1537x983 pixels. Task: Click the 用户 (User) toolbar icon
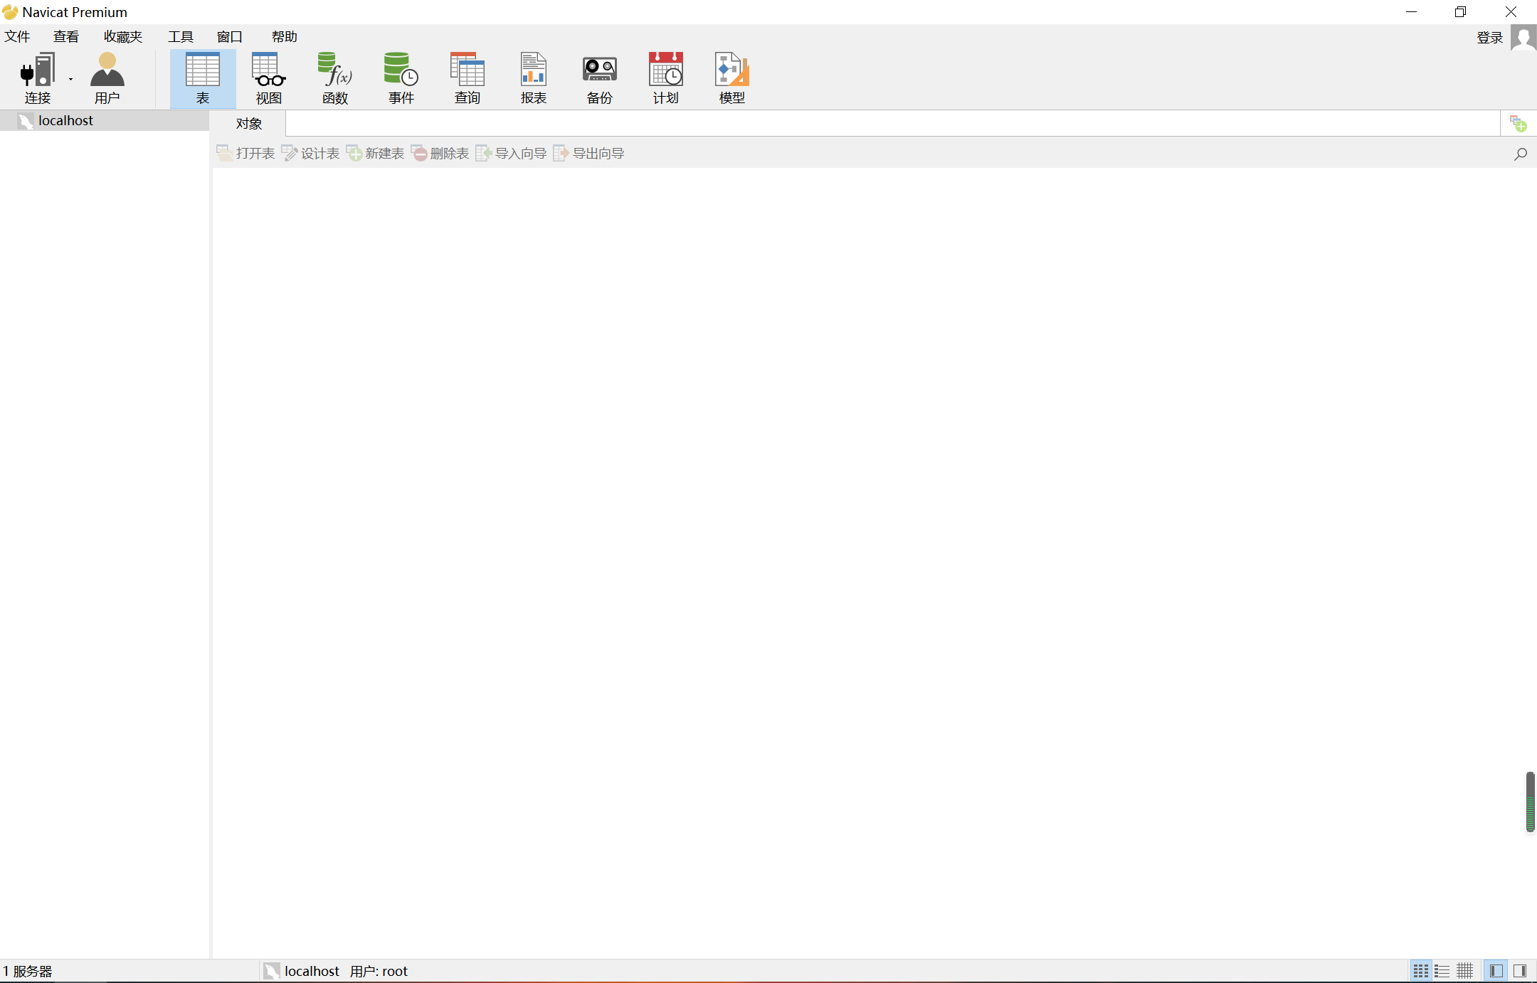pyautogui.click(x=107, y=78)
